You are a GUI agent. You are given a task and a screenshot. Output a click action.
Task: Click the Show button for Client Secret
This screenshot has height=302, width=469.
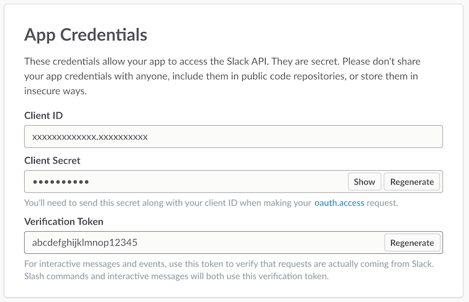click(x=365, y=182)
